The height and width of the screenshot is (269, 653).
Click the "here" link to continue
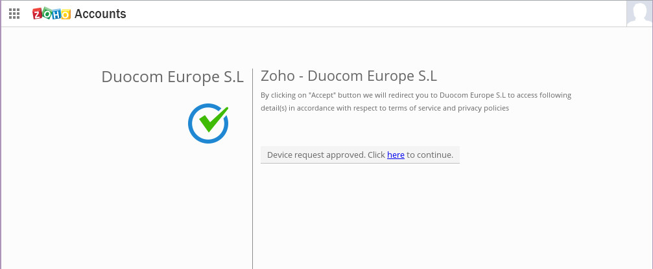pos(396,155)
